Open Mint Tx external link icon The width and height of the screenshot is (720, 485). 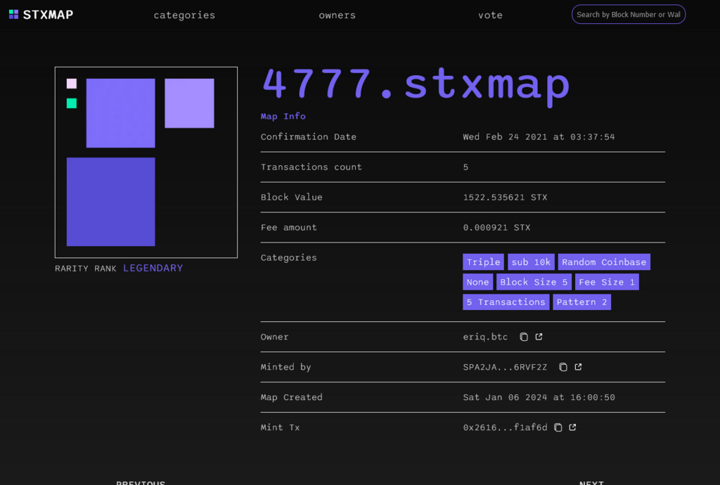click(573, 427)
